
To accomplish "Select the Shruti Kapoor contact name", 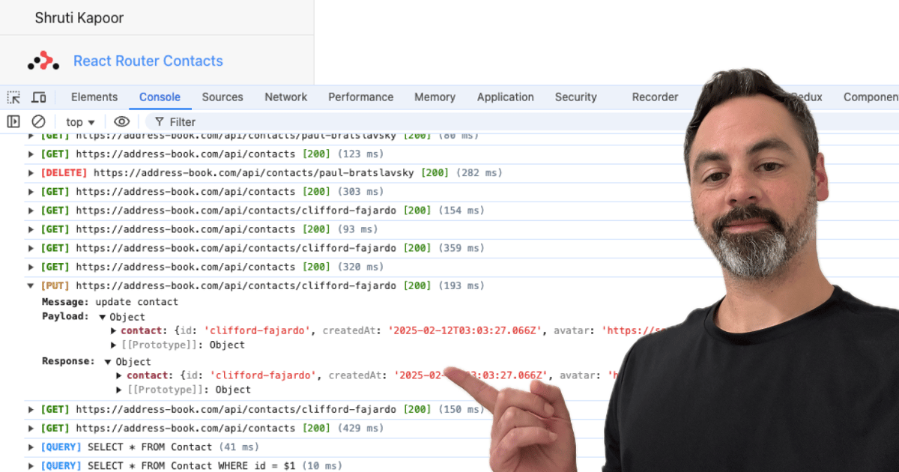I will (79, 17).
